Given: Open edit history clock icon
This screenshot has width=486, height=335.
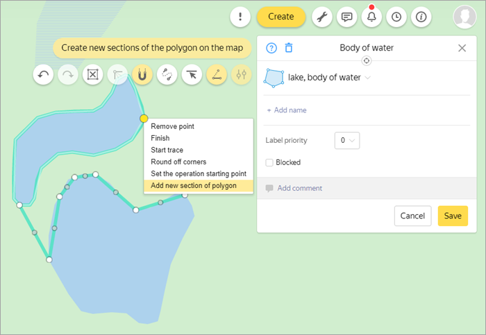Looking at the screenshot, I should coord(396,17).
